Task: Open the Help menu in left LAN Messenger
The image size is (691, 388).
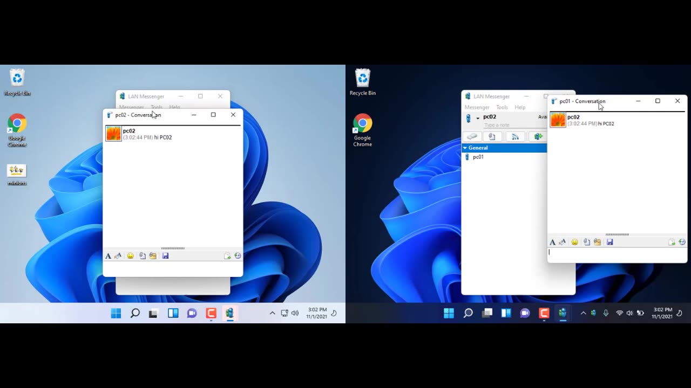Action: pos(174,107)
